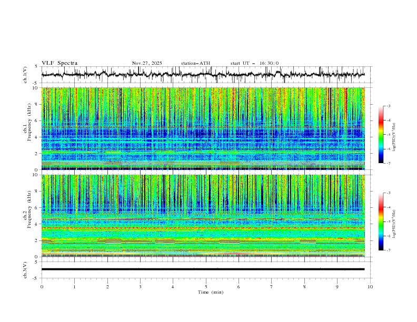Click upper colorbar 'log(PSD)(V²/Hz)' label
The image size is (417, 322).
click(x=394, y=137)
